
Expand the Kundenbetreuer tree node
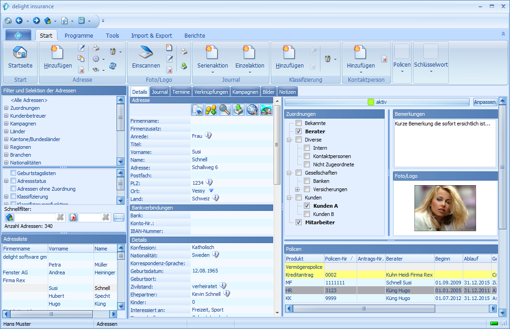coord(6,116)
